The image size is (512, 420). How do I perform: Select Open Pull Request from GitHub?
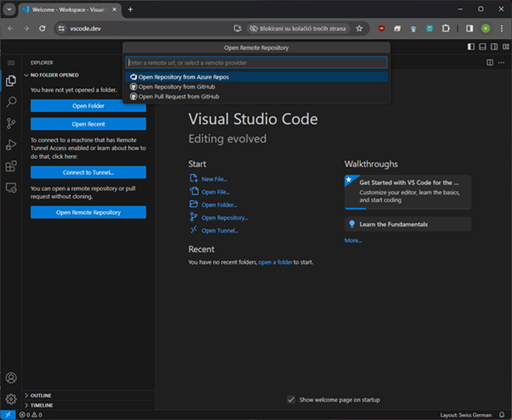coord(257,96)
